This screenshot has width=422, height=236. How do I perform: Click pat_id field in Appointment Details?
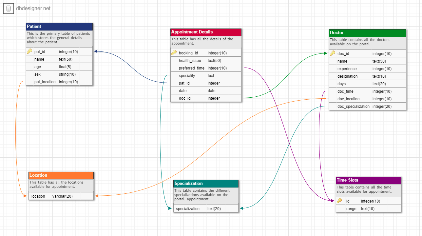point(206,83)
